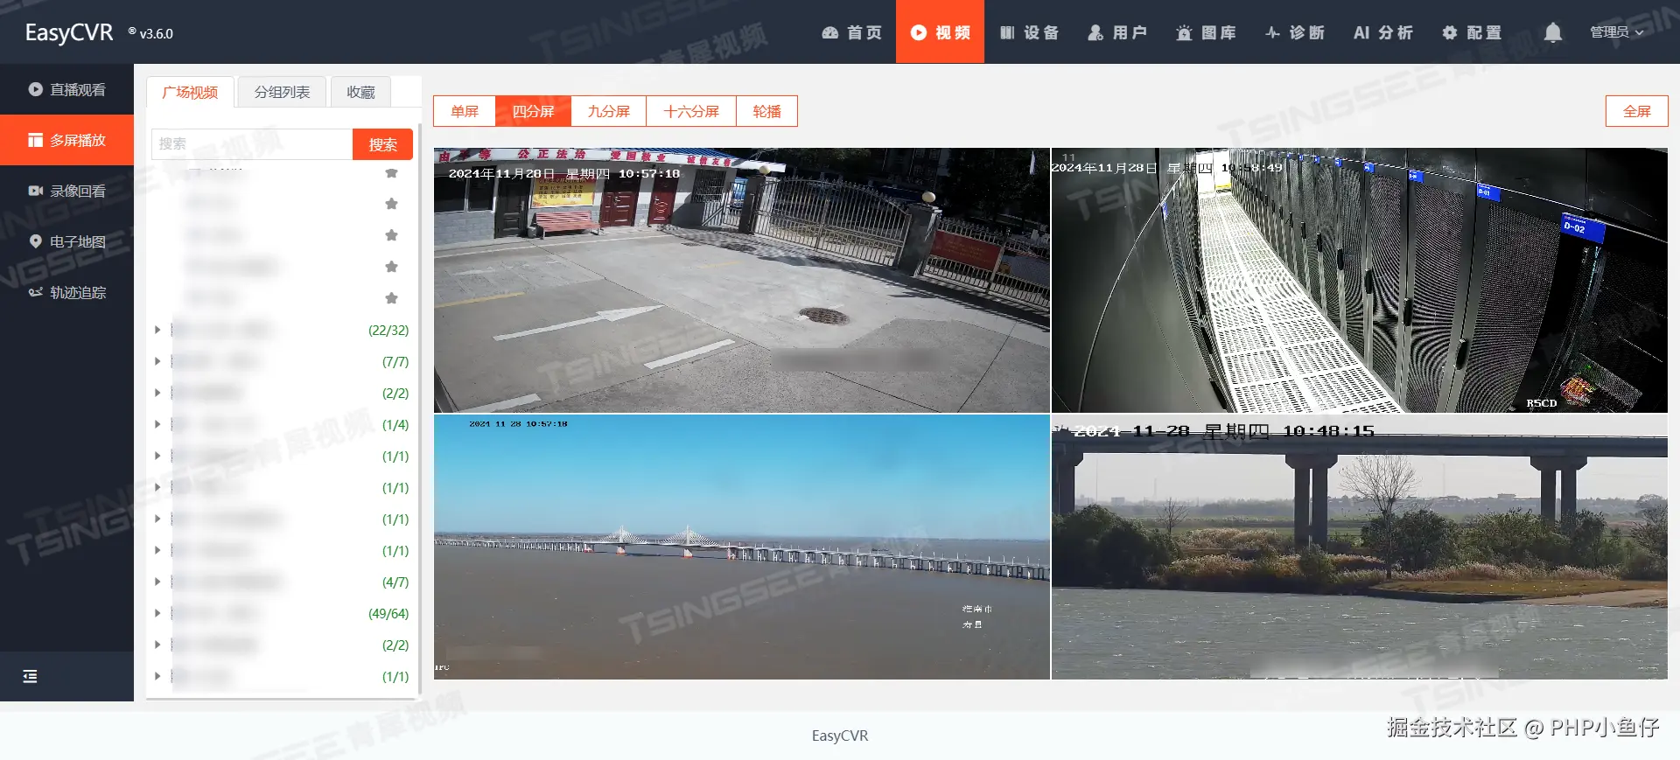Go to 电子地图 electronic map

click(x=66, y=241)
